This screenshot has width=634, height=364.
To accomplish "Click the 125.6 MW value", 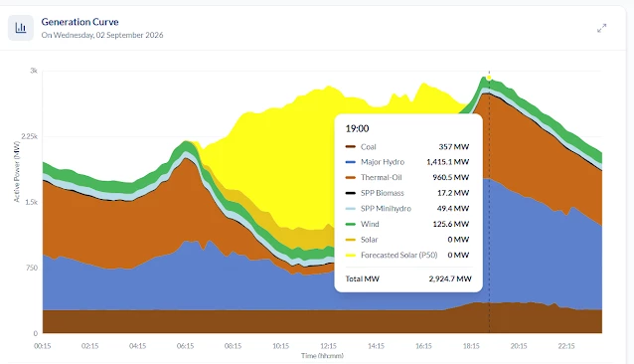I will click(451, 224).
